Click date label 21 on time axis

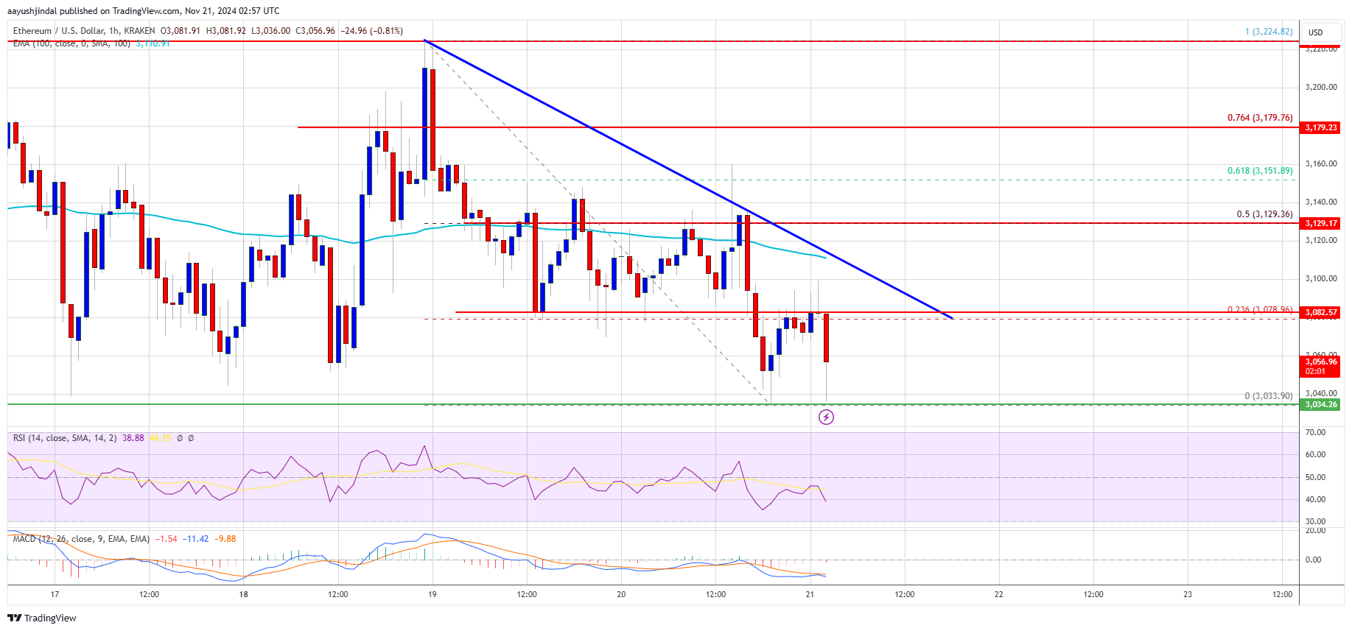point(810,594)
